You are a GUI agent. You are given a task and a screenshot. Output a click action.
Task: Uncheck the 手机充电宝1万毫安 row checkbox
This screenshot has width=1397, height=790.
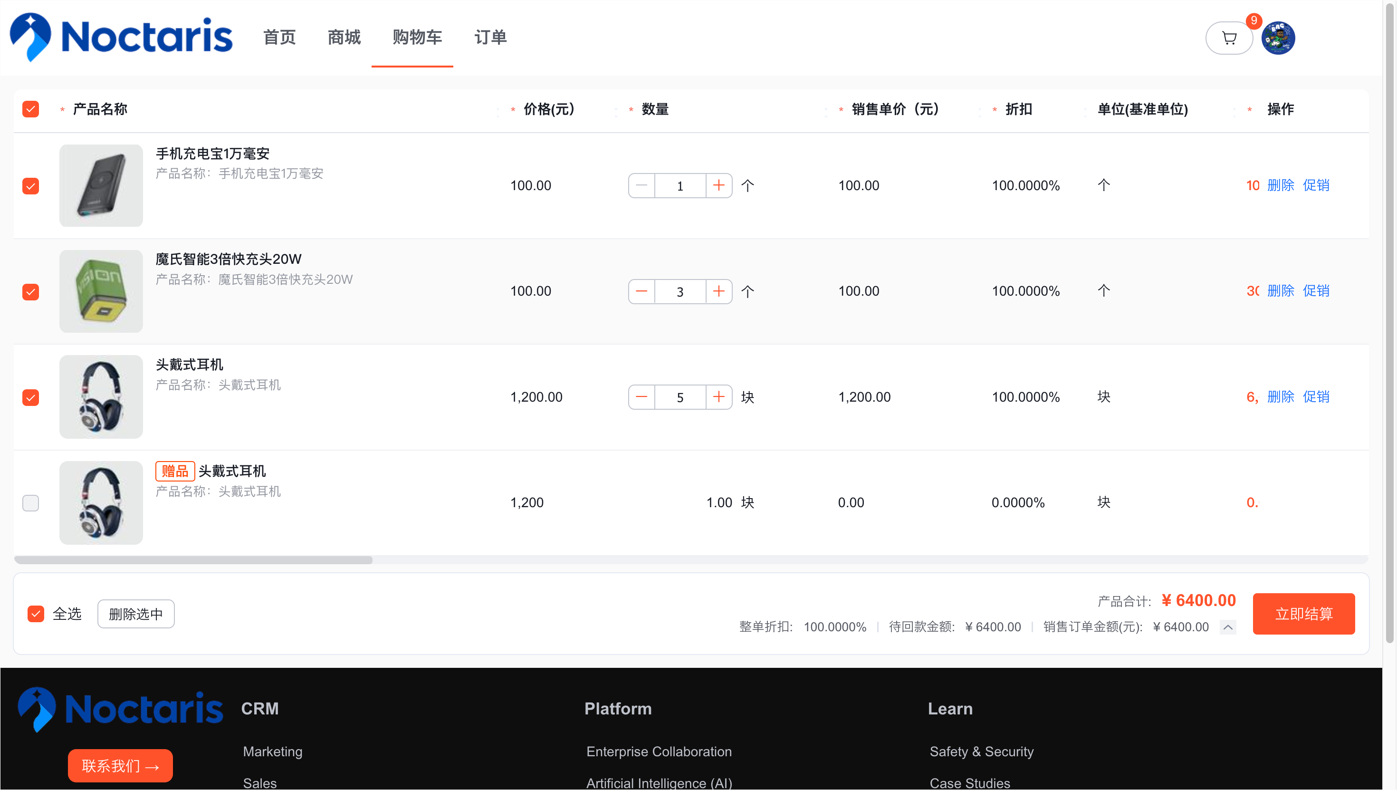point(31,186)
